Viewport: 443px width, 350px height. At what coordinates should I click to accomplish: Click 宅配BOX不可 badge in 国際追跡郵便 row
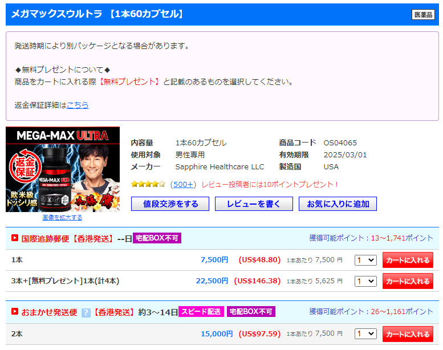pyautogui.click(x=157, y=238)
